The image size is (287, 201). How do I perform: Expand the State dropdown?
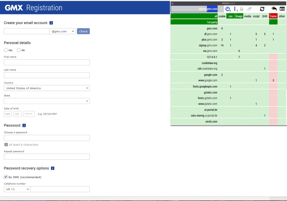point(47,101)
